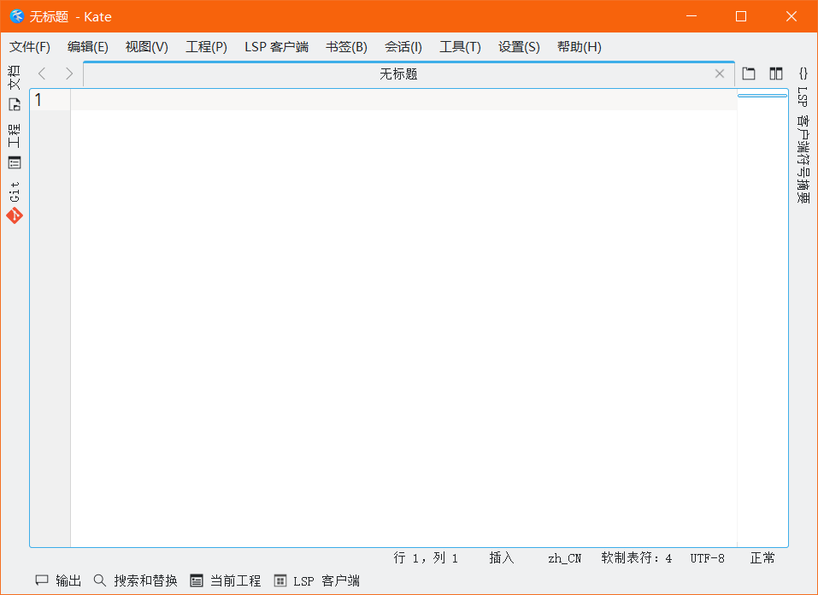Go forward with the right arrow
Image resolution: width=818 pixels, height=595 pixels.
69,74
